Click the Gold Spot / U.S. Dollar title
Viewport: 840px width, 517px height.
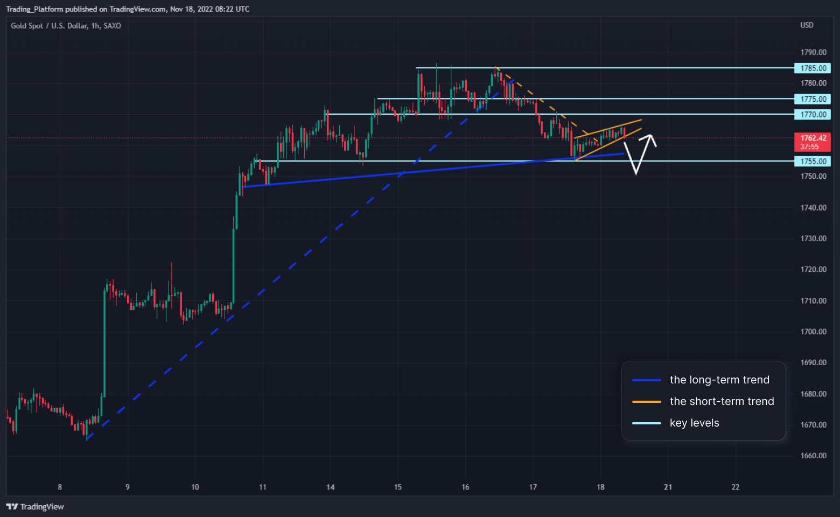pos(66,26)
